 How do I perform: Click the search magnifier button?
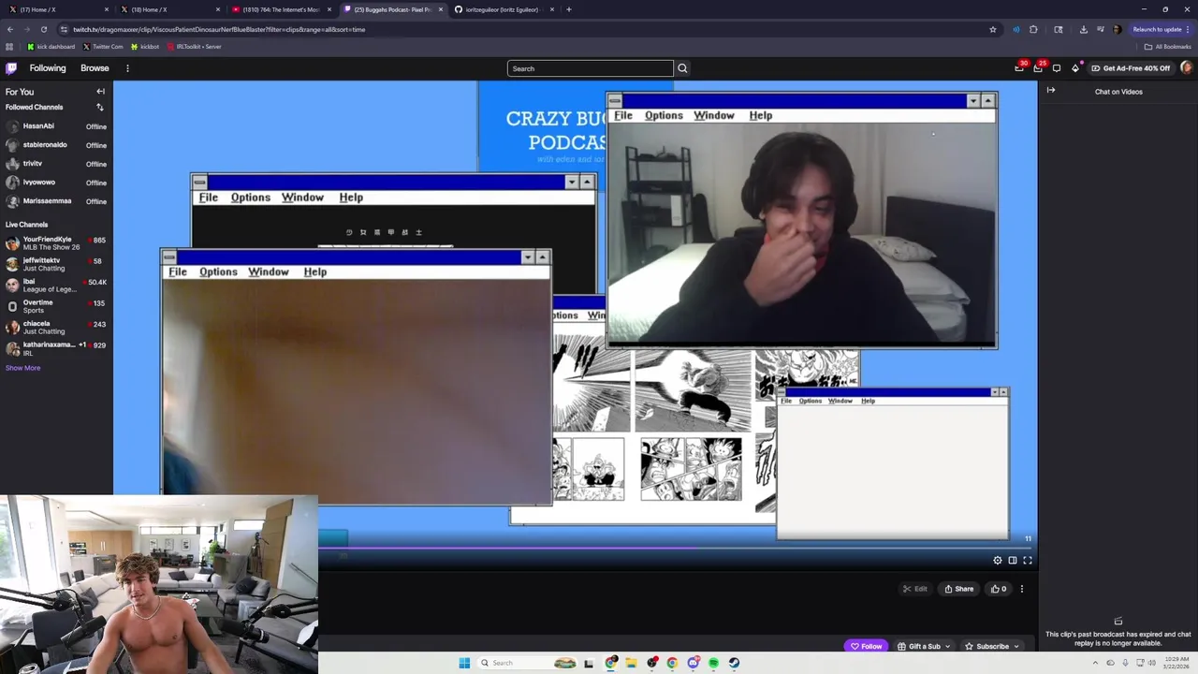click(682, 68)
